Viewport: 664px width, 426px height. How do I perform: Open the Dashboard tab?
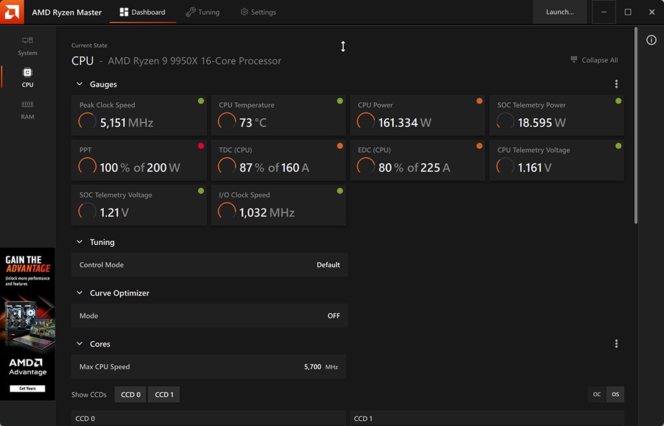[x=143, y=12]
